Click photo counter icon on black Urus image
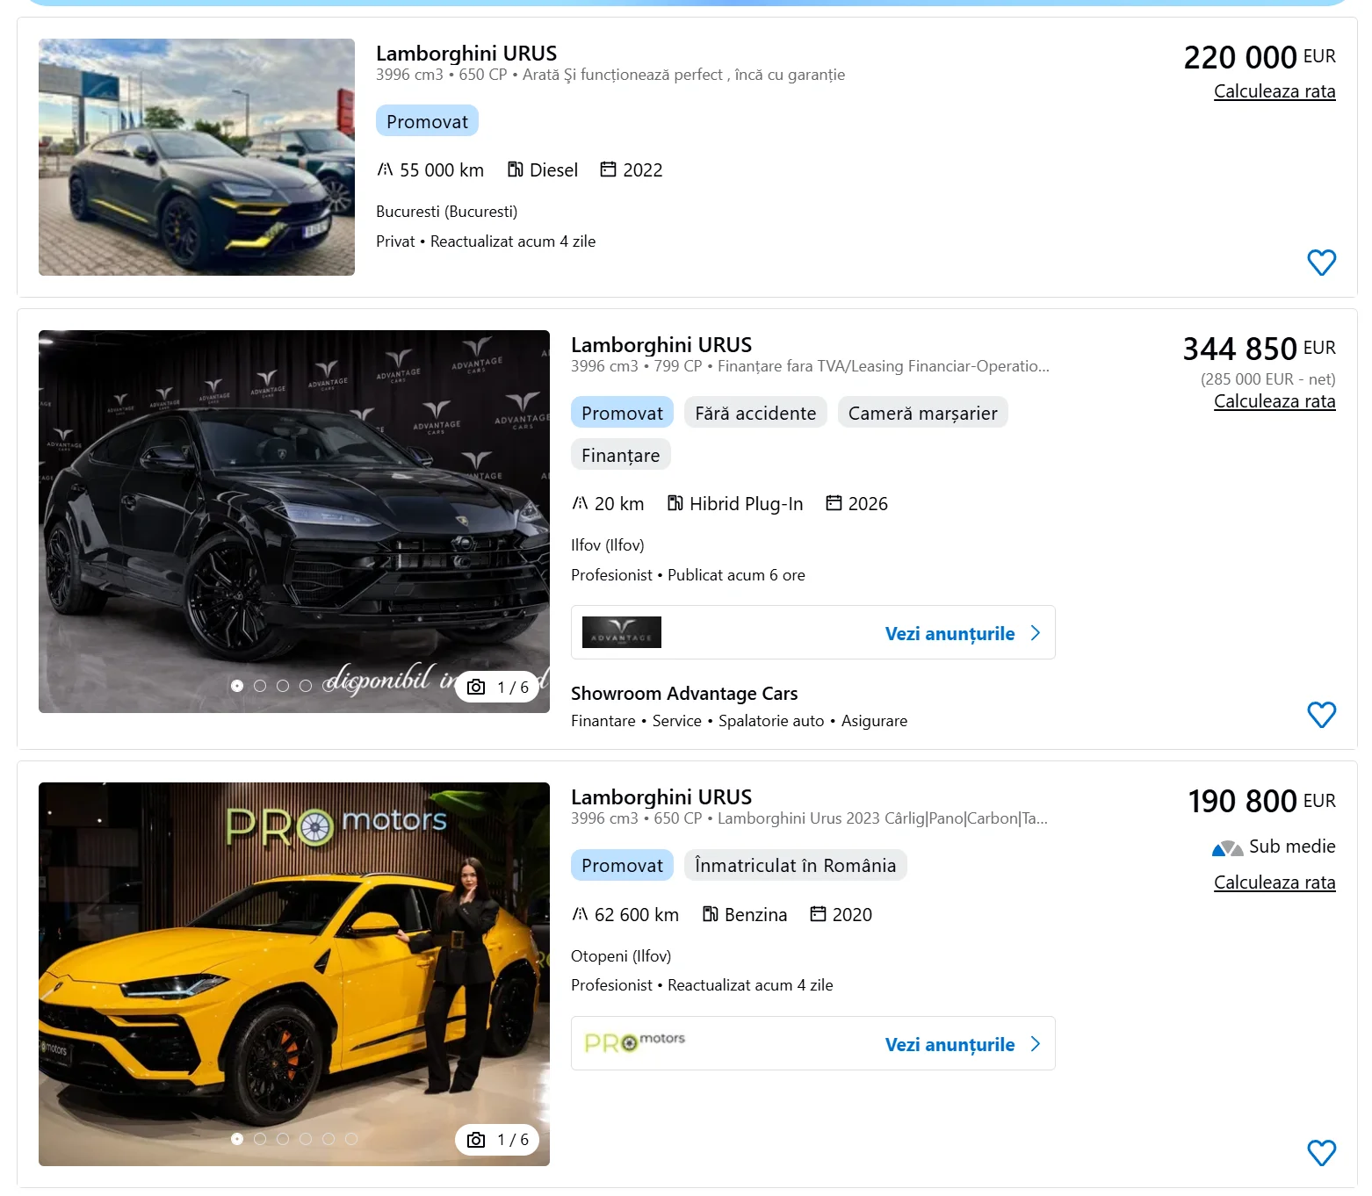Image resolution: width=1372 pixels, height=1196 pixels. tap(476, 688)
